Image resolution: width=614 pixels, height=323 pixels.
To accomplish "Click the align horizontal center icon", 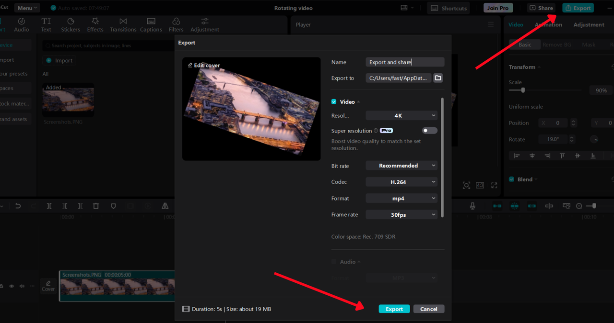I will [532, 156].
